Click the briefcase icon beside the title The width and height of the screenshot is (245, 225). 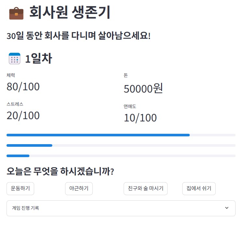click(16, 13)
